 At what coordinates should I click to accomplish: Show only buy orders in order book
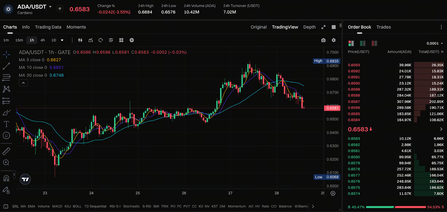pyautogui.click(x=363, y=43)
